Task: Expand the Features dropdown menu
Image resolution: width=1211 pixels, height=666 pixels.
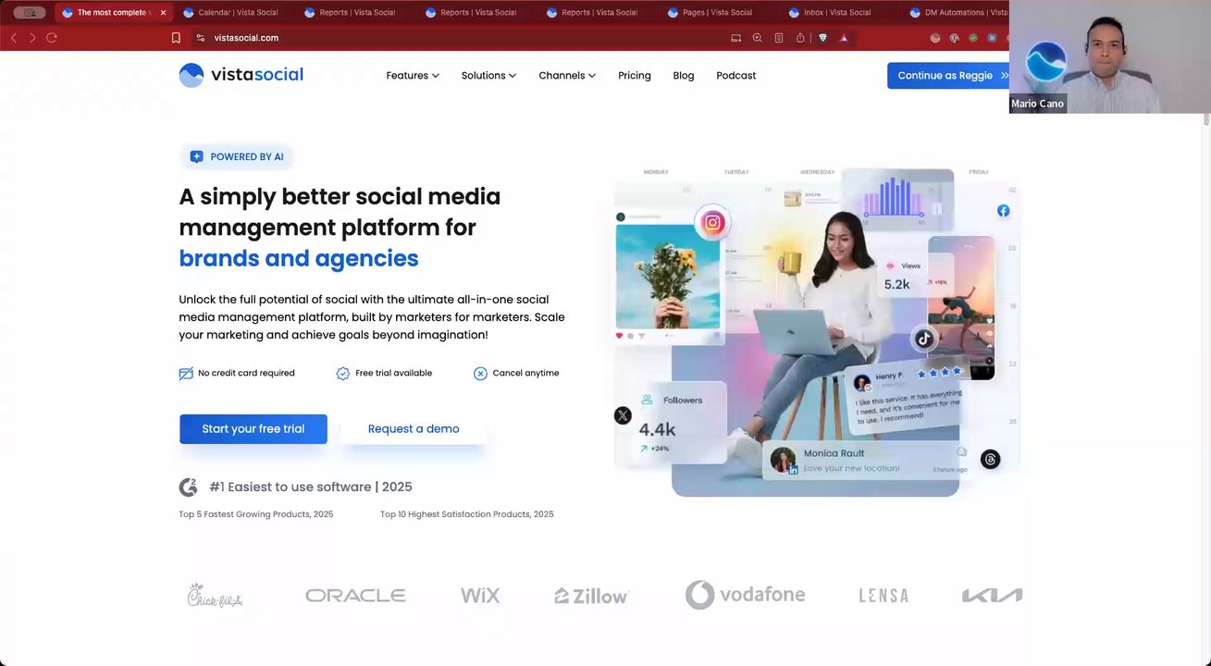Action: pos(413,76)
